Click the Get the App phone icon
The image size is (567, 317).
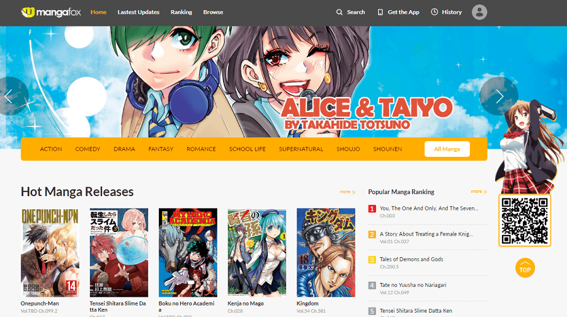pyautogui.click(x=381, y=12)
